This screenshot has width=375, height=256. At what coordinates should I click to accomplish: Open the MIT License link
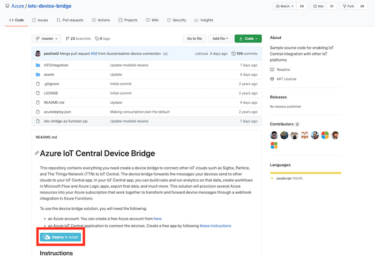tap(283, 79)
